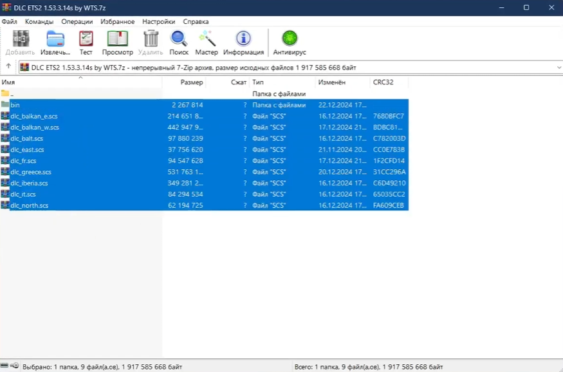The height and width of the screenshot is (372, 563).
Task: Click size value 84 294 534
Action: [185, 194]
